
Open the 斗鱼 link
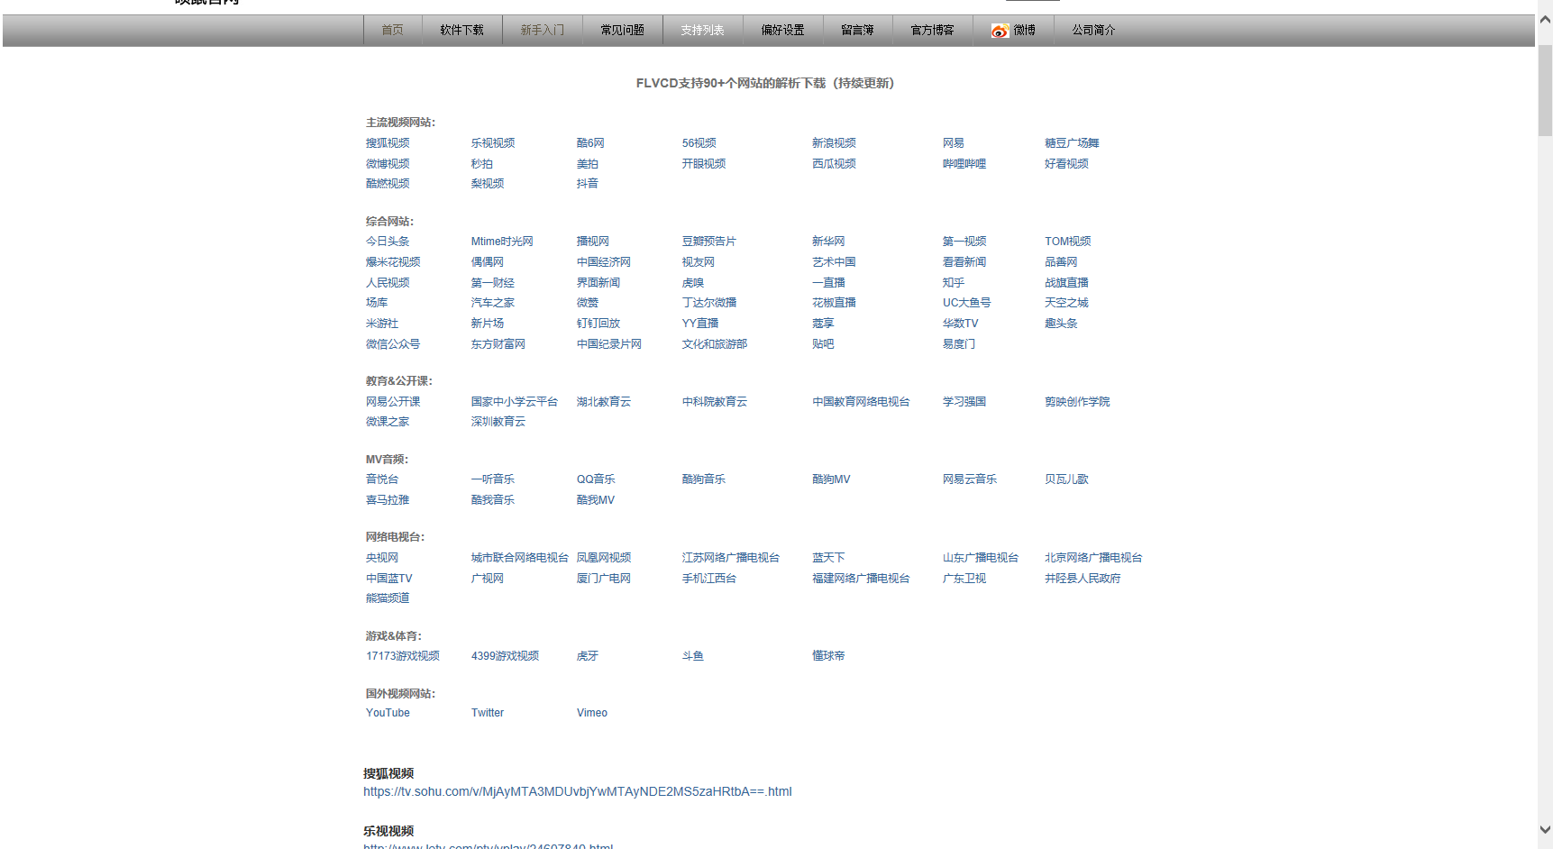[693, 656]
